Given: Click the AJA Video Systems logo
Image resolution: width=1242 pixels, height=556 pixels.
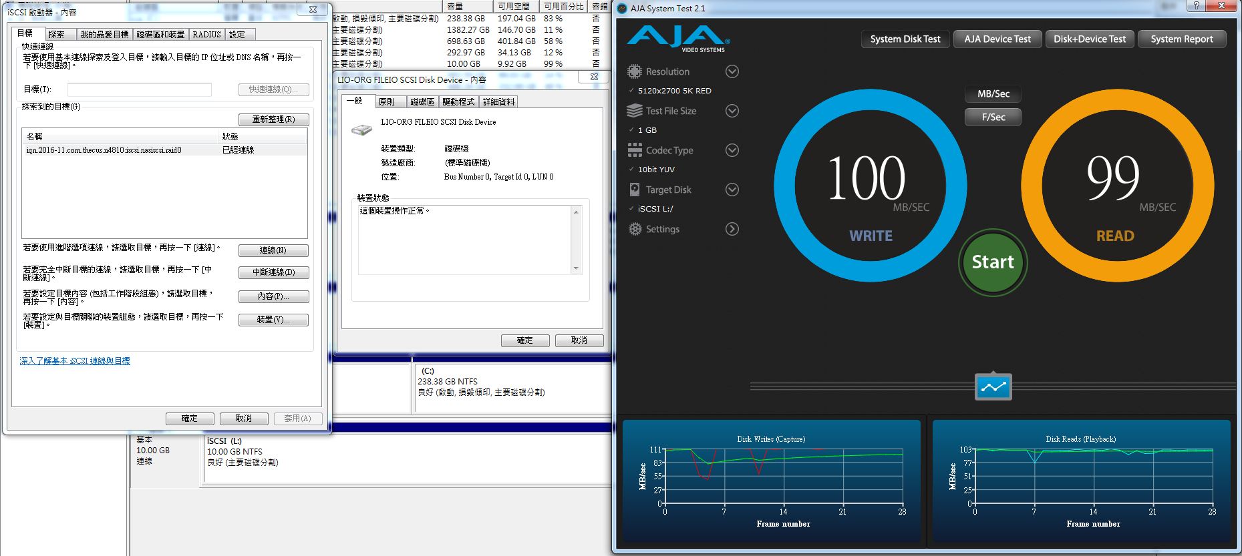Looking at the screenshot, I should [677, 39].
